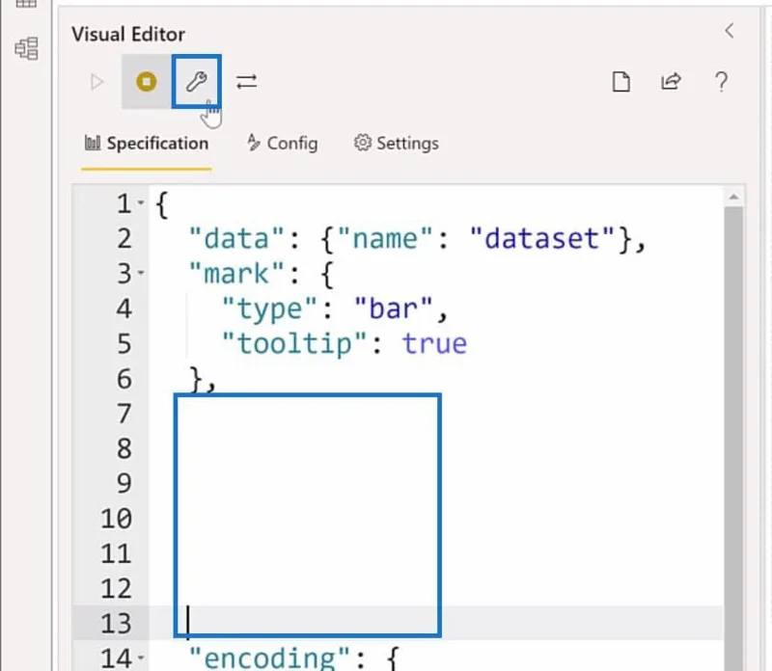Click the Visual Editor pane title
Image resolution: width=772 pixels, height=671 pixels.
click(x=128, y=35)
